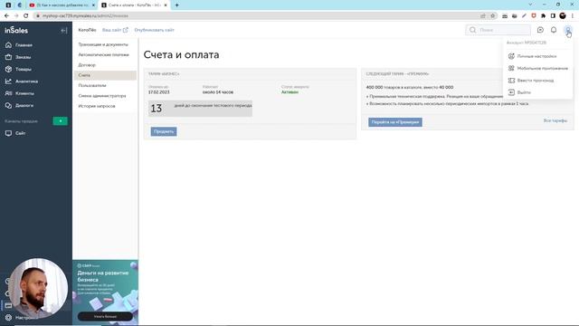Close the YouTube browser tab

click(93, 5)
